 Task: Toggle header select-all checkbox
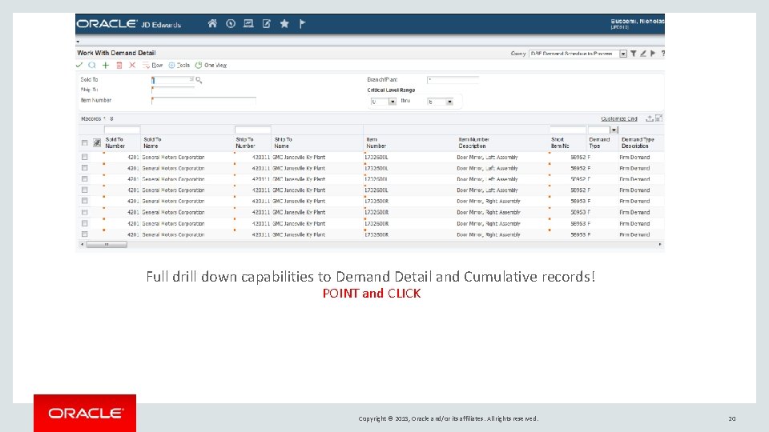(x=84, y=143)
